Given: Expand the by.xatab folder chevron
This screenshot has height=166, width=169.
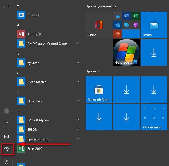Looking at the screenshot, I should click(x=78, y=63).
